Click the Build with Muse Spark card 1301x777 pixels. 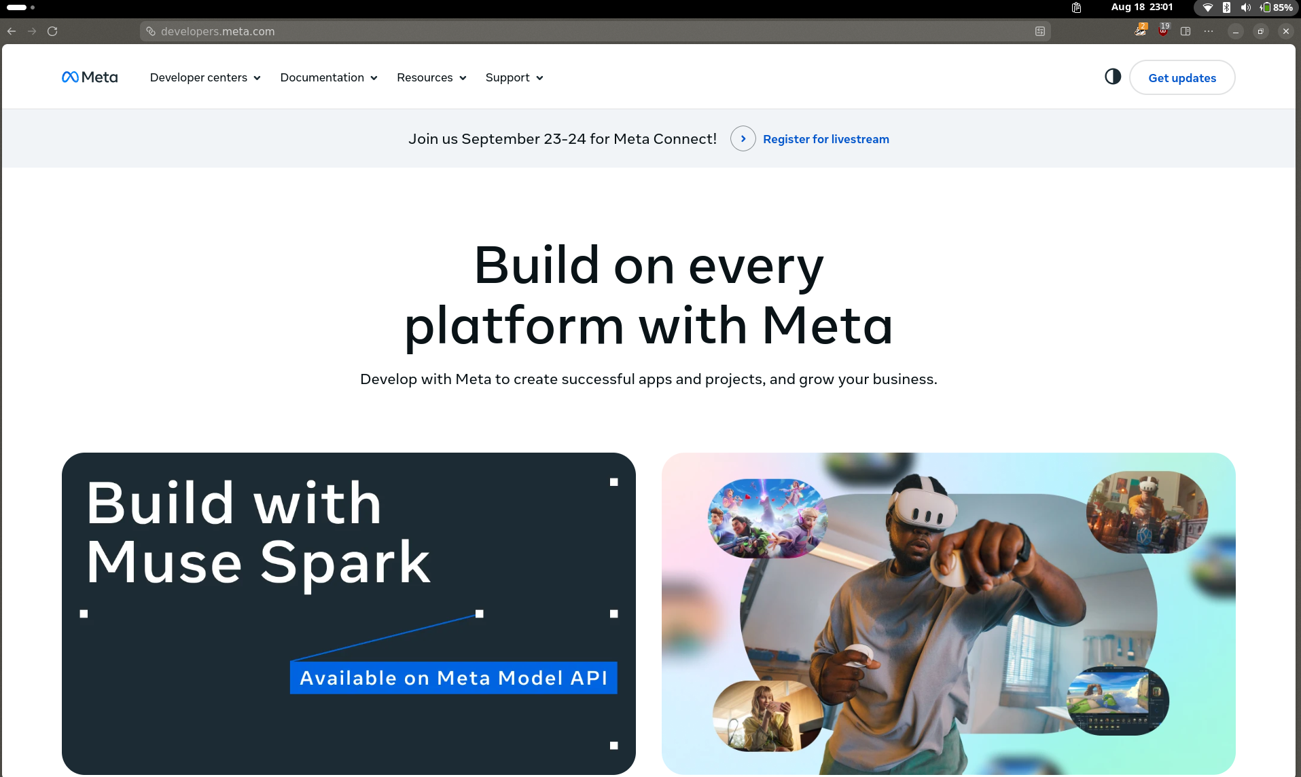349,613
